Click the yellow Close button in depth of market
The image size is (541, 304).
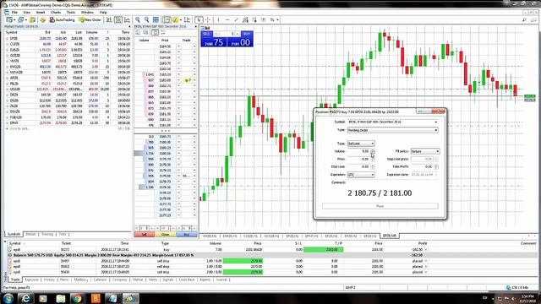click(x=166, y=235)
